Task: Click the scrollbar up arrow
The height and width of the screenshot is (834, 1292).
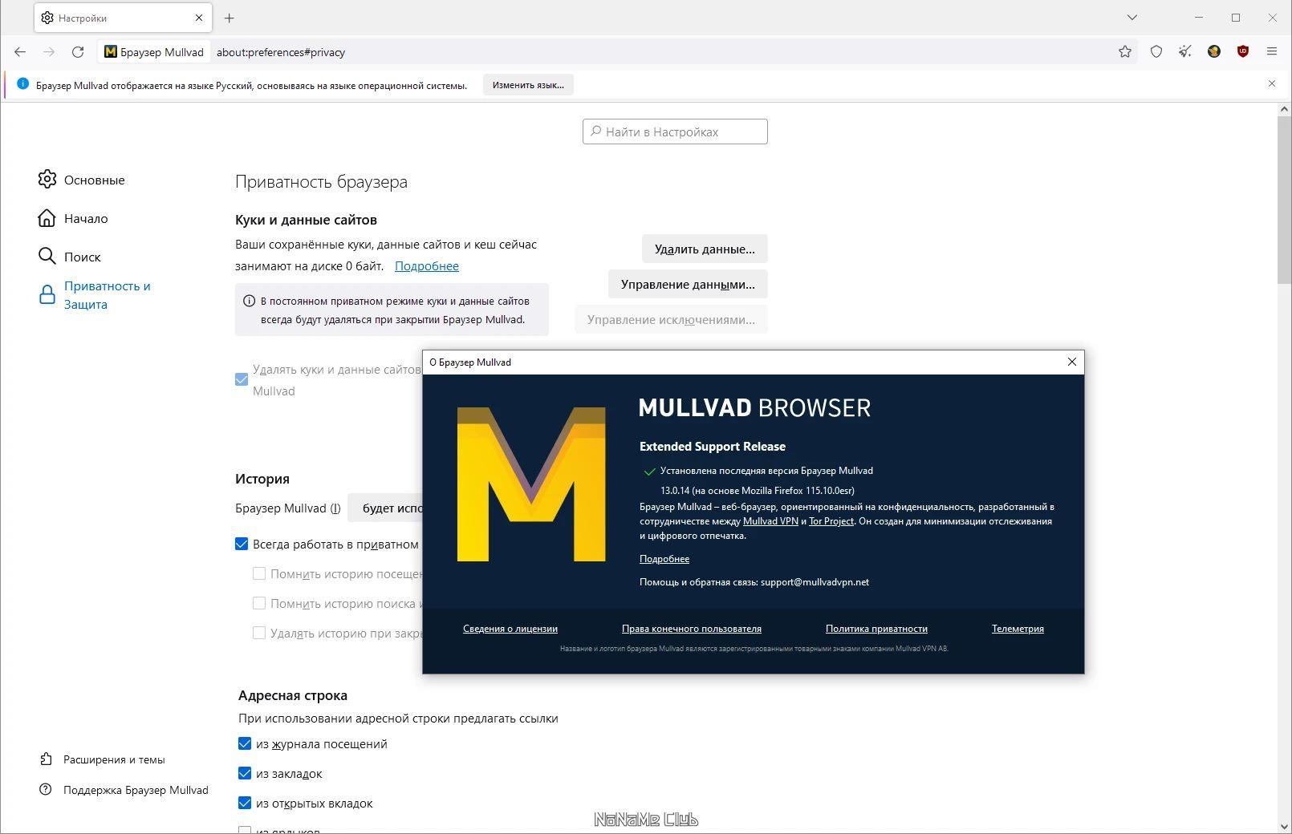Action: tap(1284, 109)
